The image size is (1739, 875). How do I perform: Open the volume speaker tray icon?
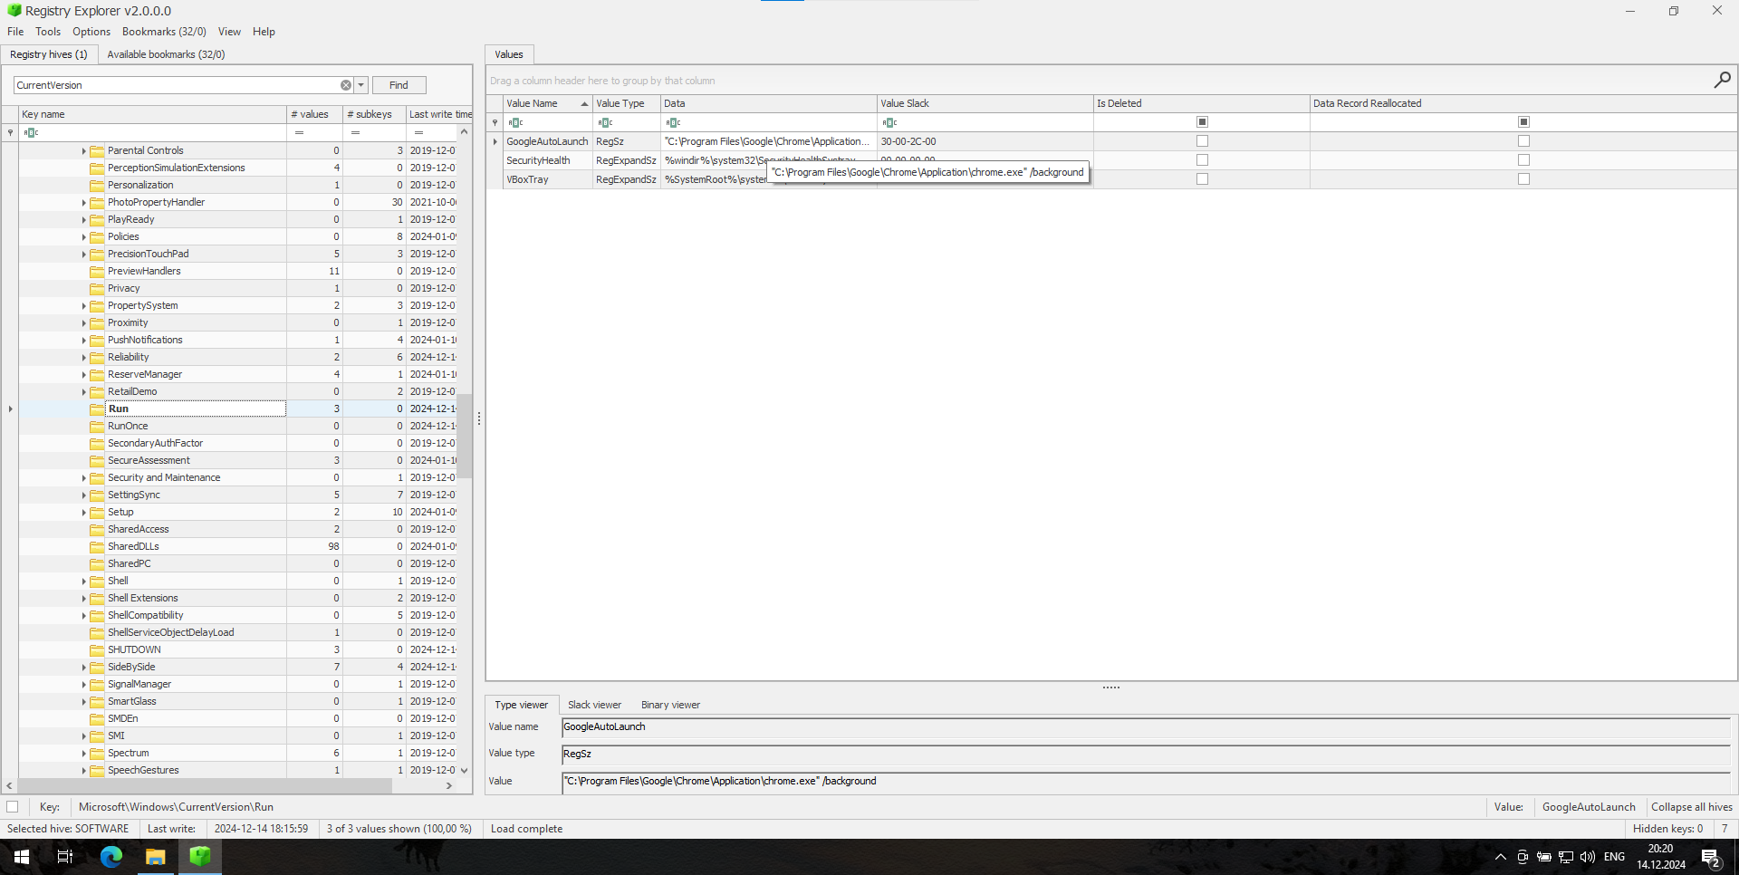(1588, 857)
